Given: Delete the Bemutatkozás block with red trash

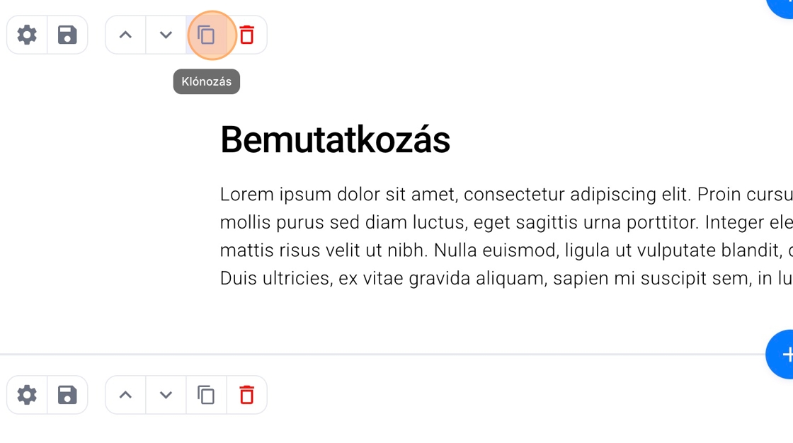Looking at the screenshot, I should click(246, 35).
